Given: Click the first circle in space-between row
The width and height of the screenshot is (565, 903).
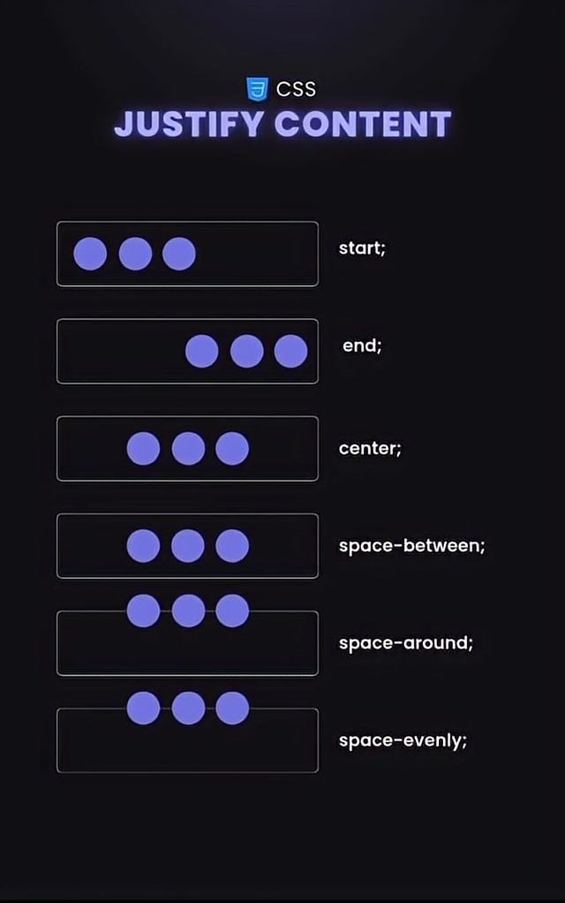Looking at the screenshot, I should point(143,546).
